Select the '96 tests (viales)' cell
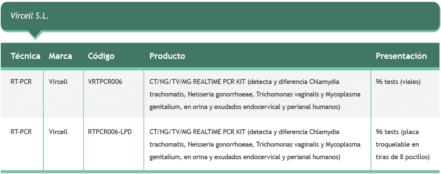 (x=398, y=82)
